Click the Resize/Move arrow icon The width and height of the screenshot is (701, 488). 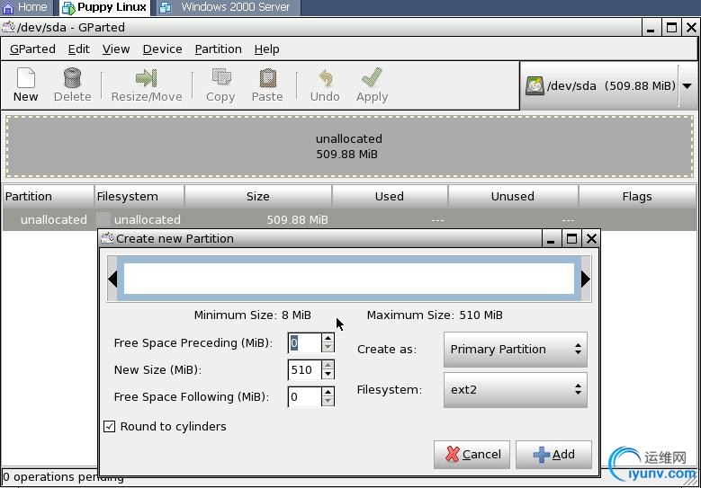pos(146,77)
